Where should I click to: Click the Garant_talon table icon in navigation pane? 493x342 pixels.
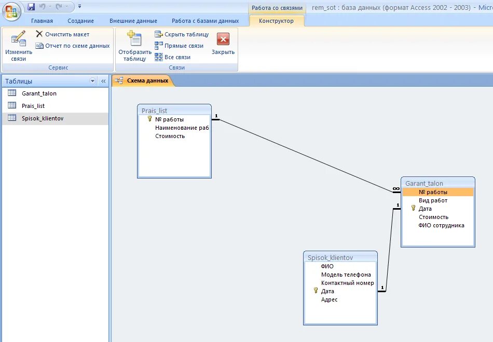click(x=12, y=93)
